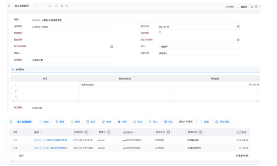Click the 添加 add button in the list toolbar
The height and width of the screenshot is (166, 277).
44,122
